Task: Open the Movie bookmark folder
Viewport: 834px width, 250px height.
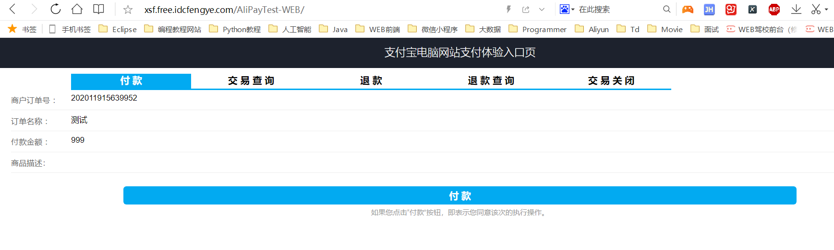Action: tap(665, 29)
